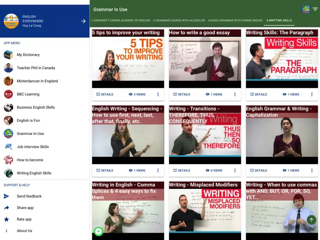Click Business English Skills label
Viewport: 320px width, 240px height.
pos(36,107)
